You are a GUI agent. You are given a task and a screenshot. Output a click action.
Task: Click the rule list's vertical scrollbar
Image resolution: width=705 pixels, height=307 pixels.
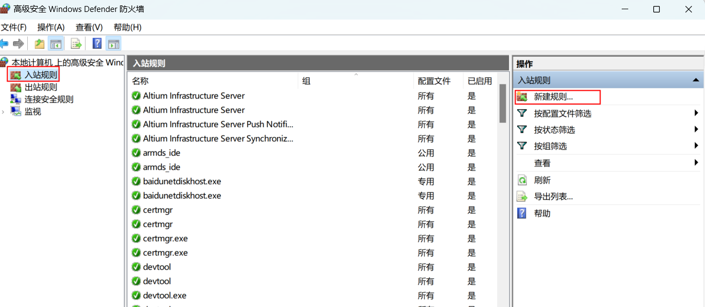[x=503, y=190]
